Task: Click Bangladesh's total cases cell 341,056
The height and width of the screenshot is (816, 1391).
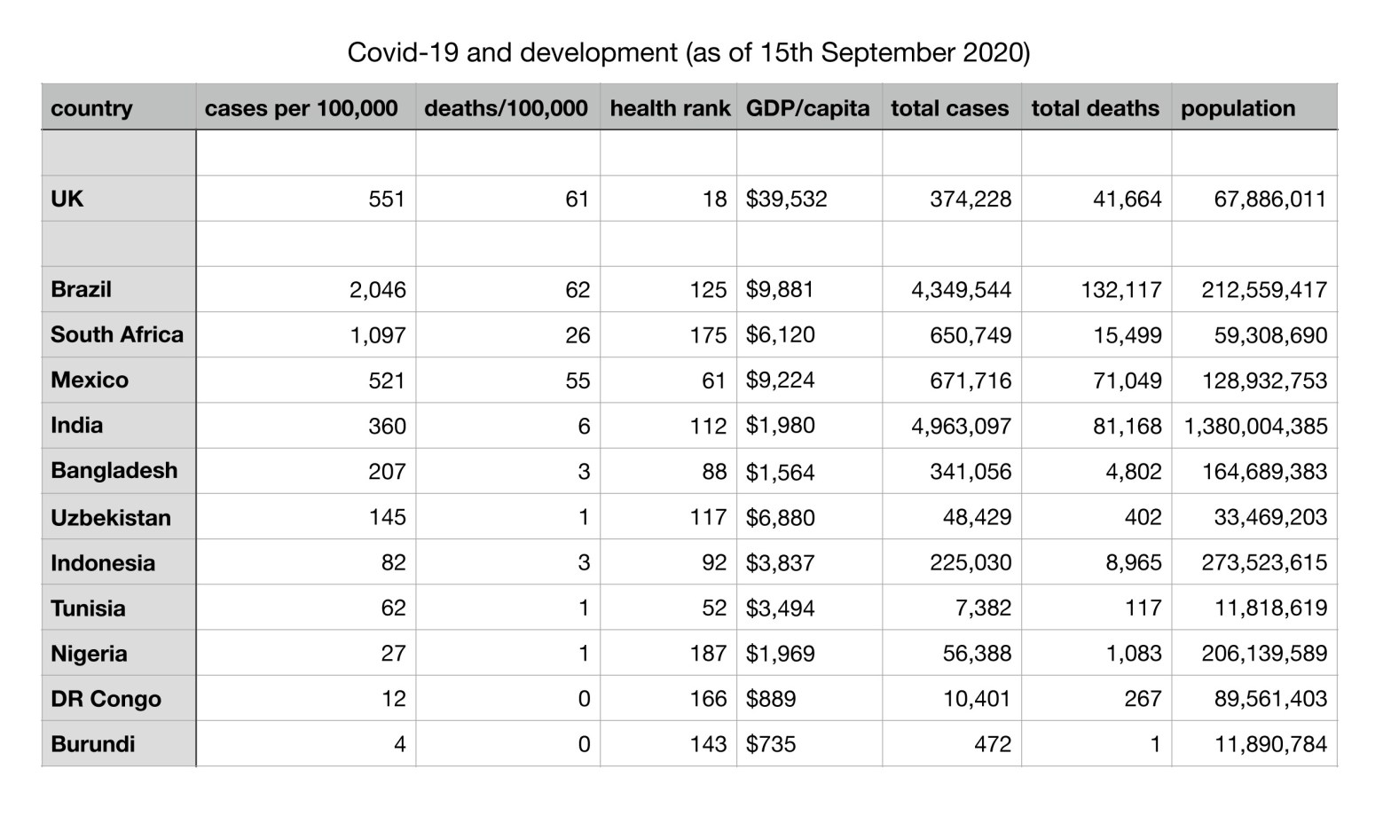Action: point(970,471)
